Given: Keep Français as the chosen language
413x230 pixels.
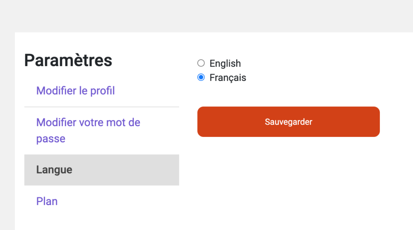Looking at the screenshot, I should point(201,77).
